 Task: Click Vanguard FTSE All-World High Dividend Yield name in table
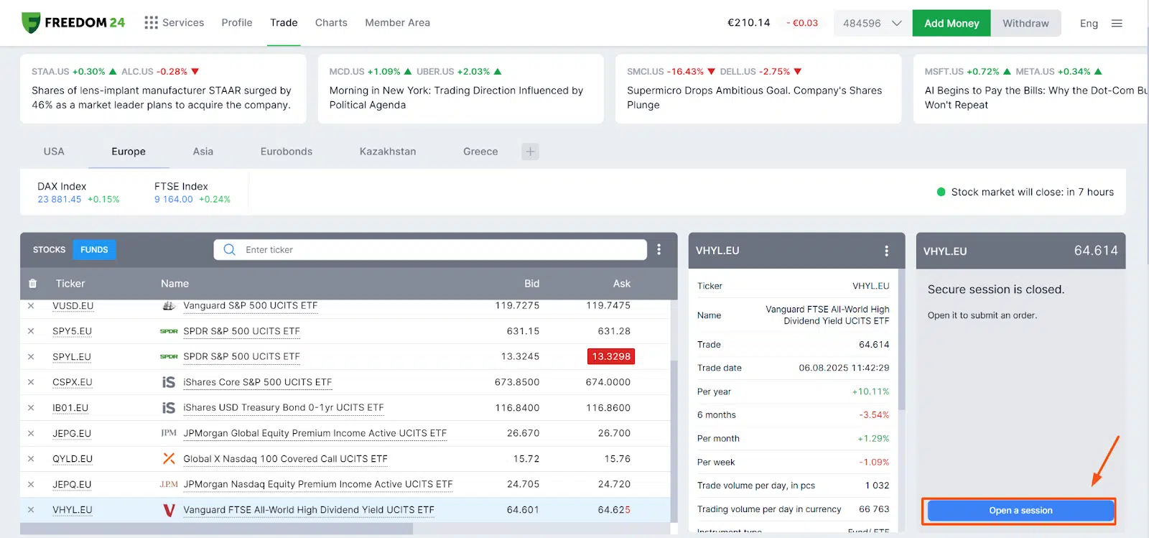pos(309,510)
